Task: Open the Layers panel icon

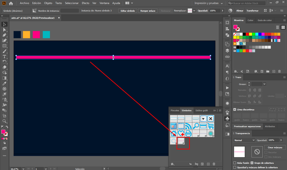Action: tap(227, 51)
